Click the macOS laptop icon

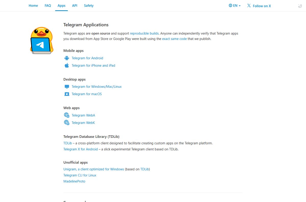tap(67, 94)
